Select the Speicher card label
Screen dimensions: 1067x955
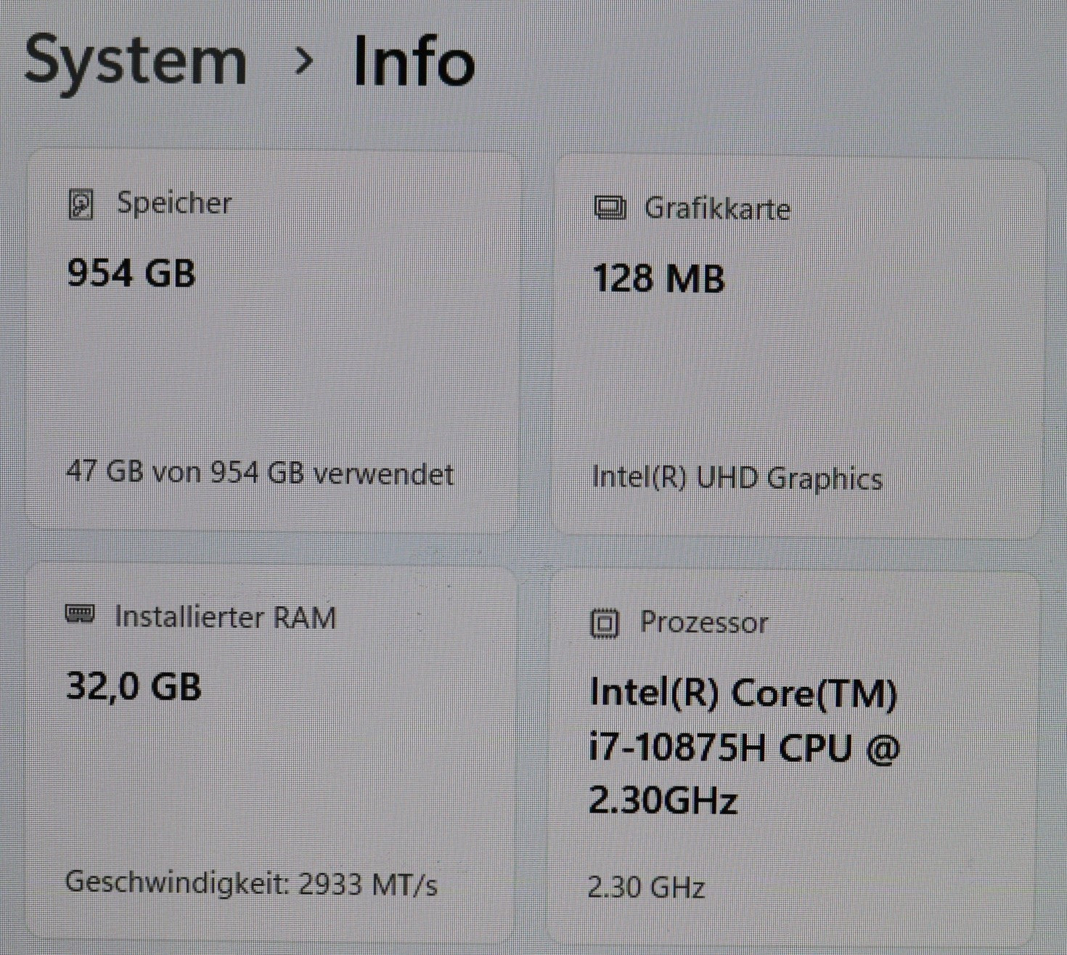(174, 203)
